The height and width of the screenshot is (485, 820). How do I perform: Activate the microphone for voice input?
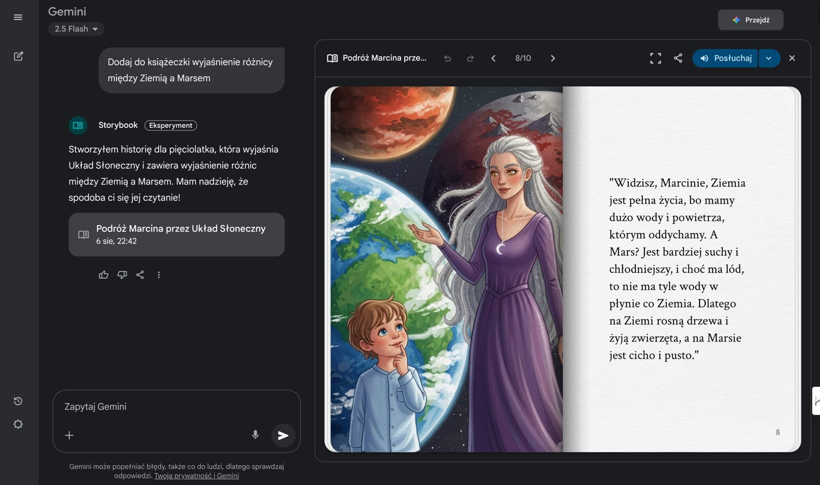(255, 435)
